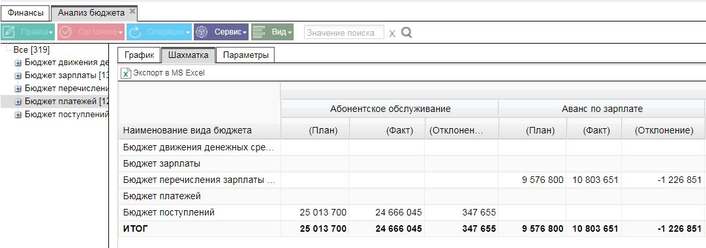Select Бюджет зарплаты in tree

tap(67, 75)
